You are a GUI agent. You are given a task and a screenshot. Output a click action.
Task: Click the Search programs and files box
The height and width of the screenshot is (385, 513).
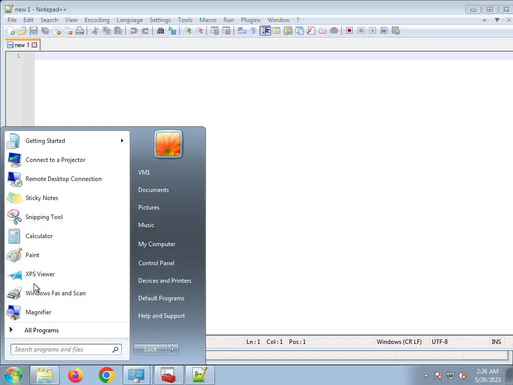tap(66, 349)
